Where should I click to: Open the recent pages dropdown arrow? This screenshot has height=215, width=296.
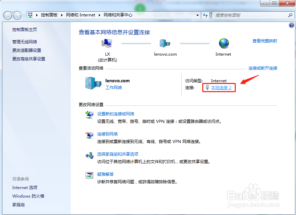pos(24,16)
